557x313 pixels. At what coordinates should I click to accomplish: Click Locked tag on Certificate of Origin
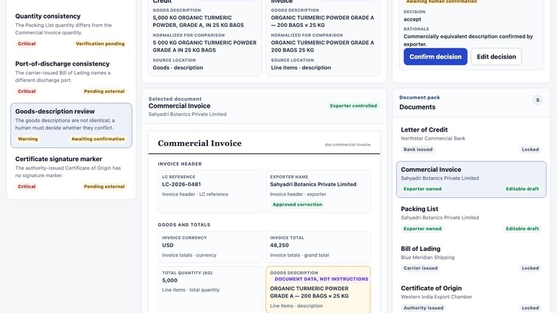click(530, 307)
